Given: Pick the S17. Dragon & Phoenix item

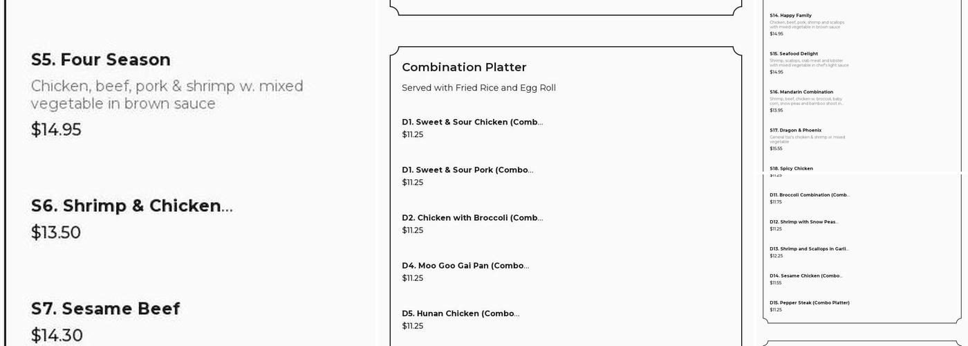Looking at the screenshot, I should 795,130.
